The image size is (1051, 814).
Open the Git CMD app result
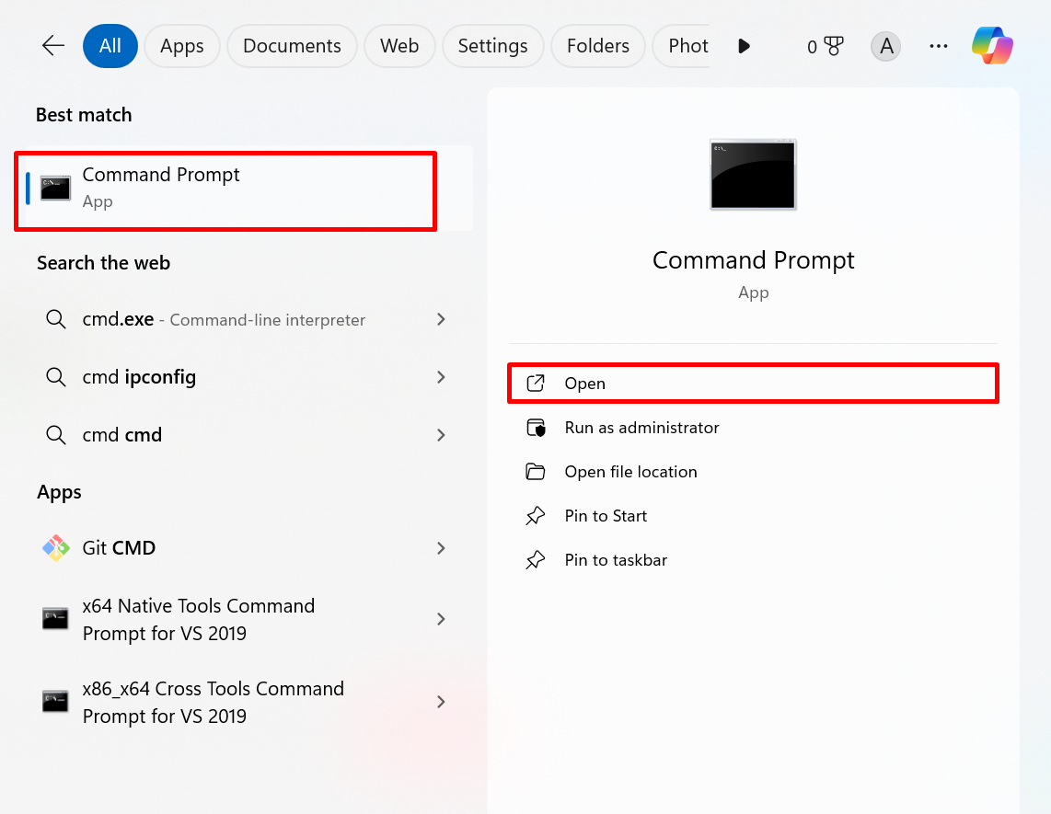click(248, 548)
